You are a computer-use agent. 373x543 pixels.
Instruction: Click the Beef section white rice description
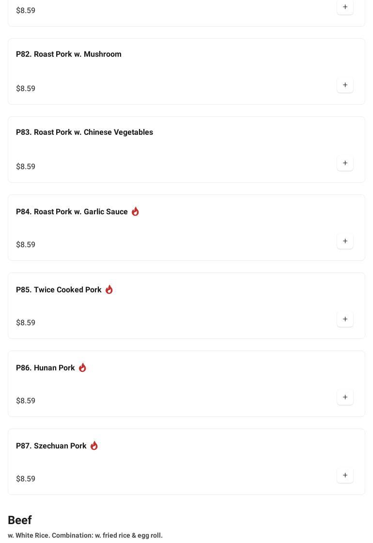click(85, 536)
